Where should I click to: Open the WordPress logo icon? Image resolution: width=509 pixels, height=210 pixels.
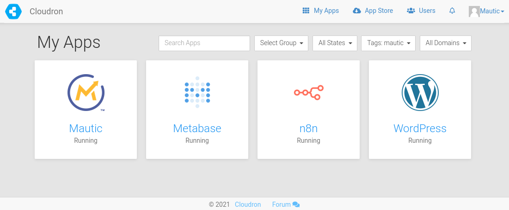coord(420,93)
